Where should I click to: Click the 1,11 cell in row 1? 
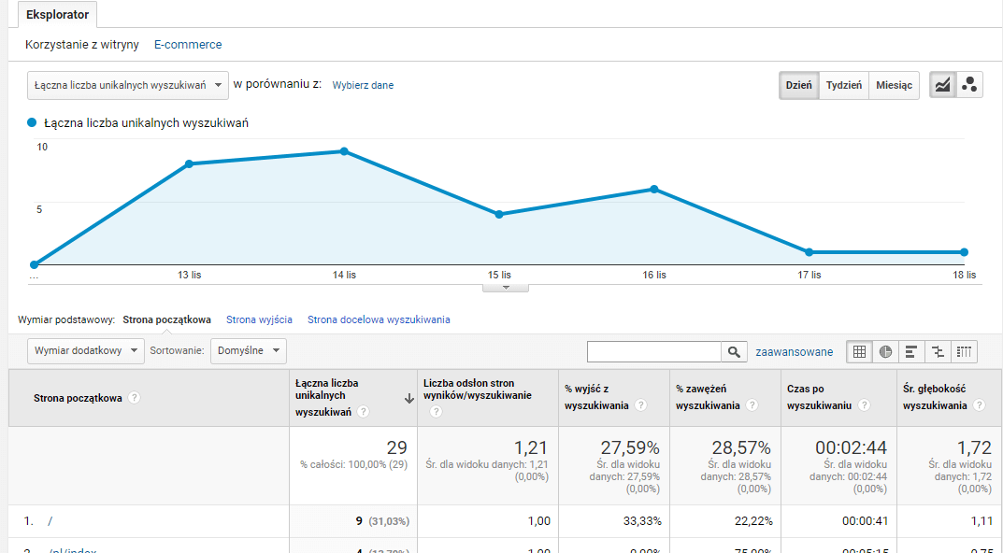982,521
